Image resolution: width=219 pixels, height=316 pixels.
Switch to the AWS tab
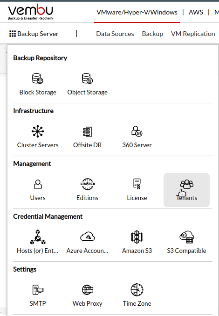click(x=196, y=13)
